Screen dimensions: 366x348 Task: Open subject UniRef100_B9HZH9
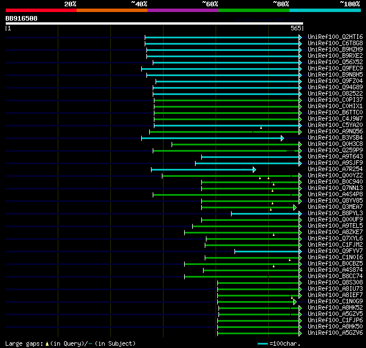click(x=335, y=50)
